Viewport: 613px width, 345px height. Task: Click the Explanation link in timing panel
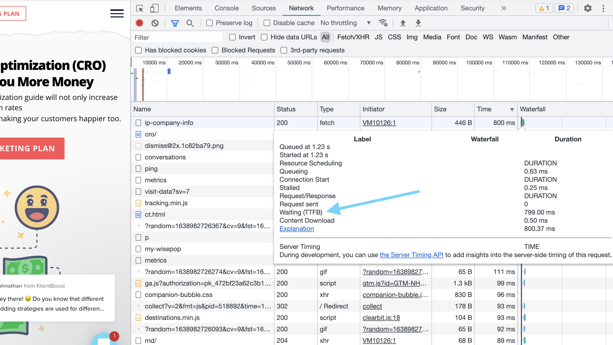pyautogui.click(x=297, y=229)
